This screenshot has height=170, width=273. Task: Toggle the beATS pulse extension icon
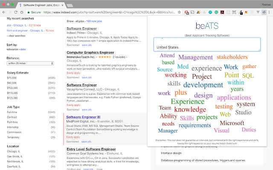click(x=264, y=12)
